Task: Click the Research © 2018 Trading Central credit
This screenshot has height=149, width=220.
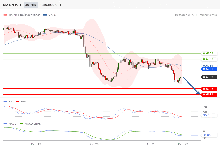Action: [196, 15]
